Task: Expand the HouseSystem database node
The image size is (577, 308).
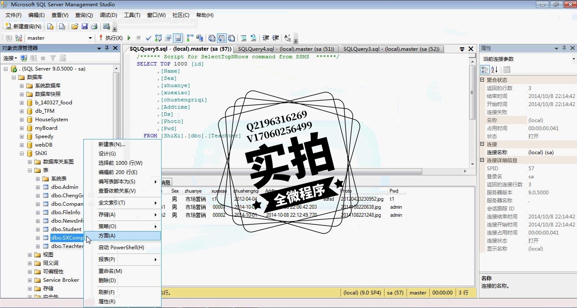Action: (22, 120)
